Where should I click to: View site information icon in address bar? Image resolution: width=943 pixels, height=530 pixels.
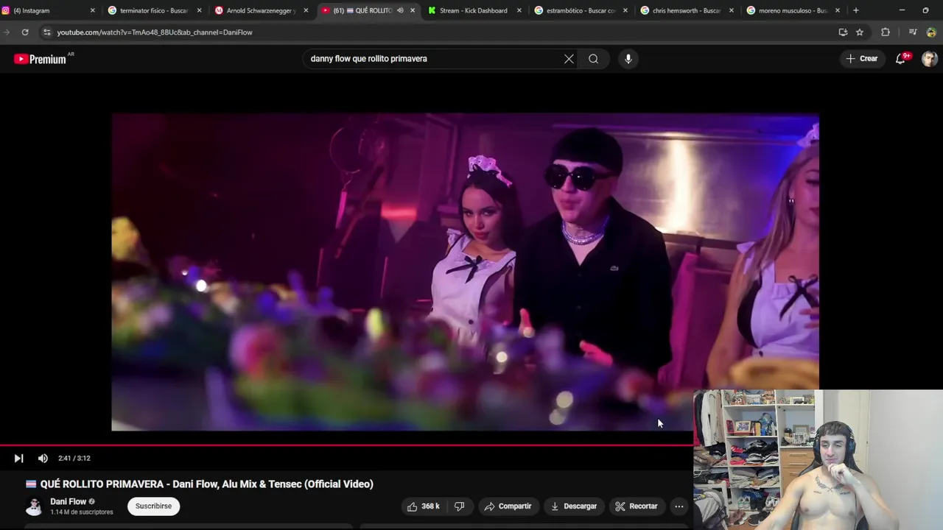(x=46, y=32)
